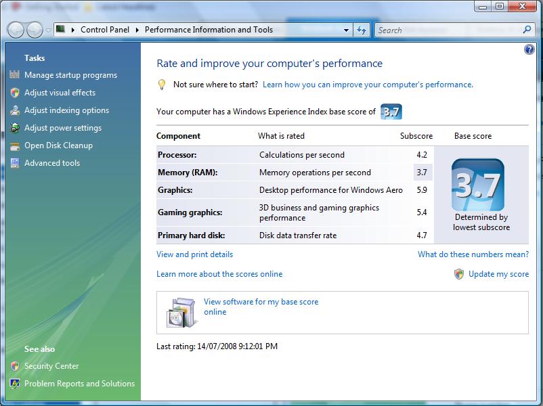Click the Problem Reports and Solutions icon
The height and width of the screenshot is (406, 543).
[14, 384]
